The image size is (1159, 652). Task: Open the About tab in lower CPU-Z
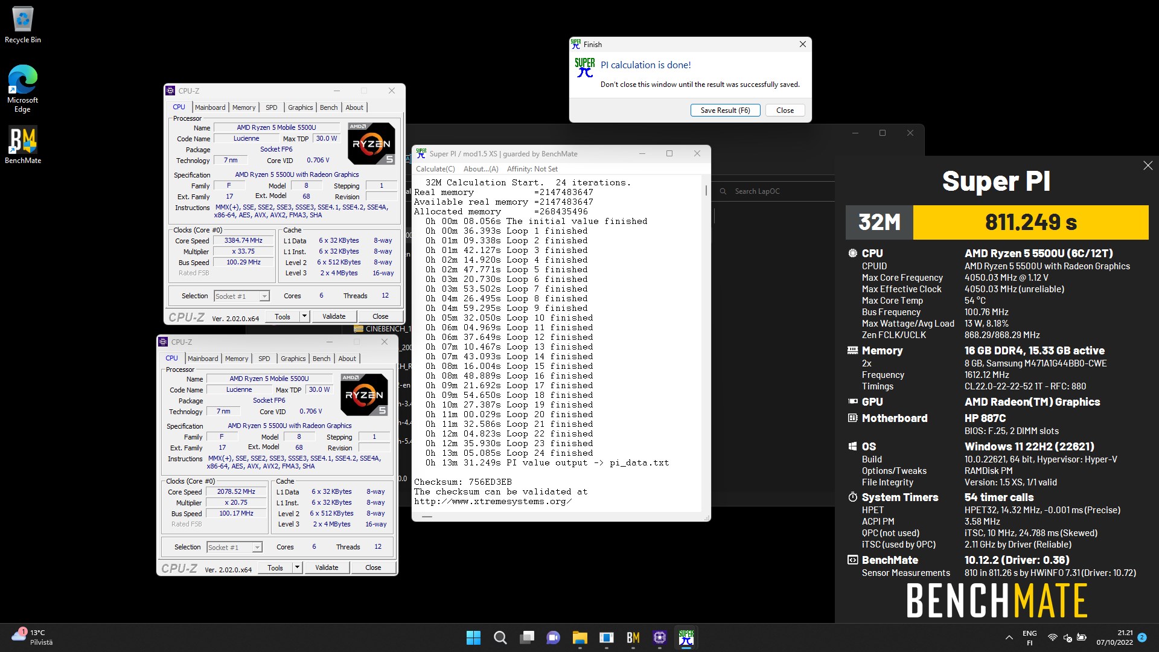(x=347, y=359)
